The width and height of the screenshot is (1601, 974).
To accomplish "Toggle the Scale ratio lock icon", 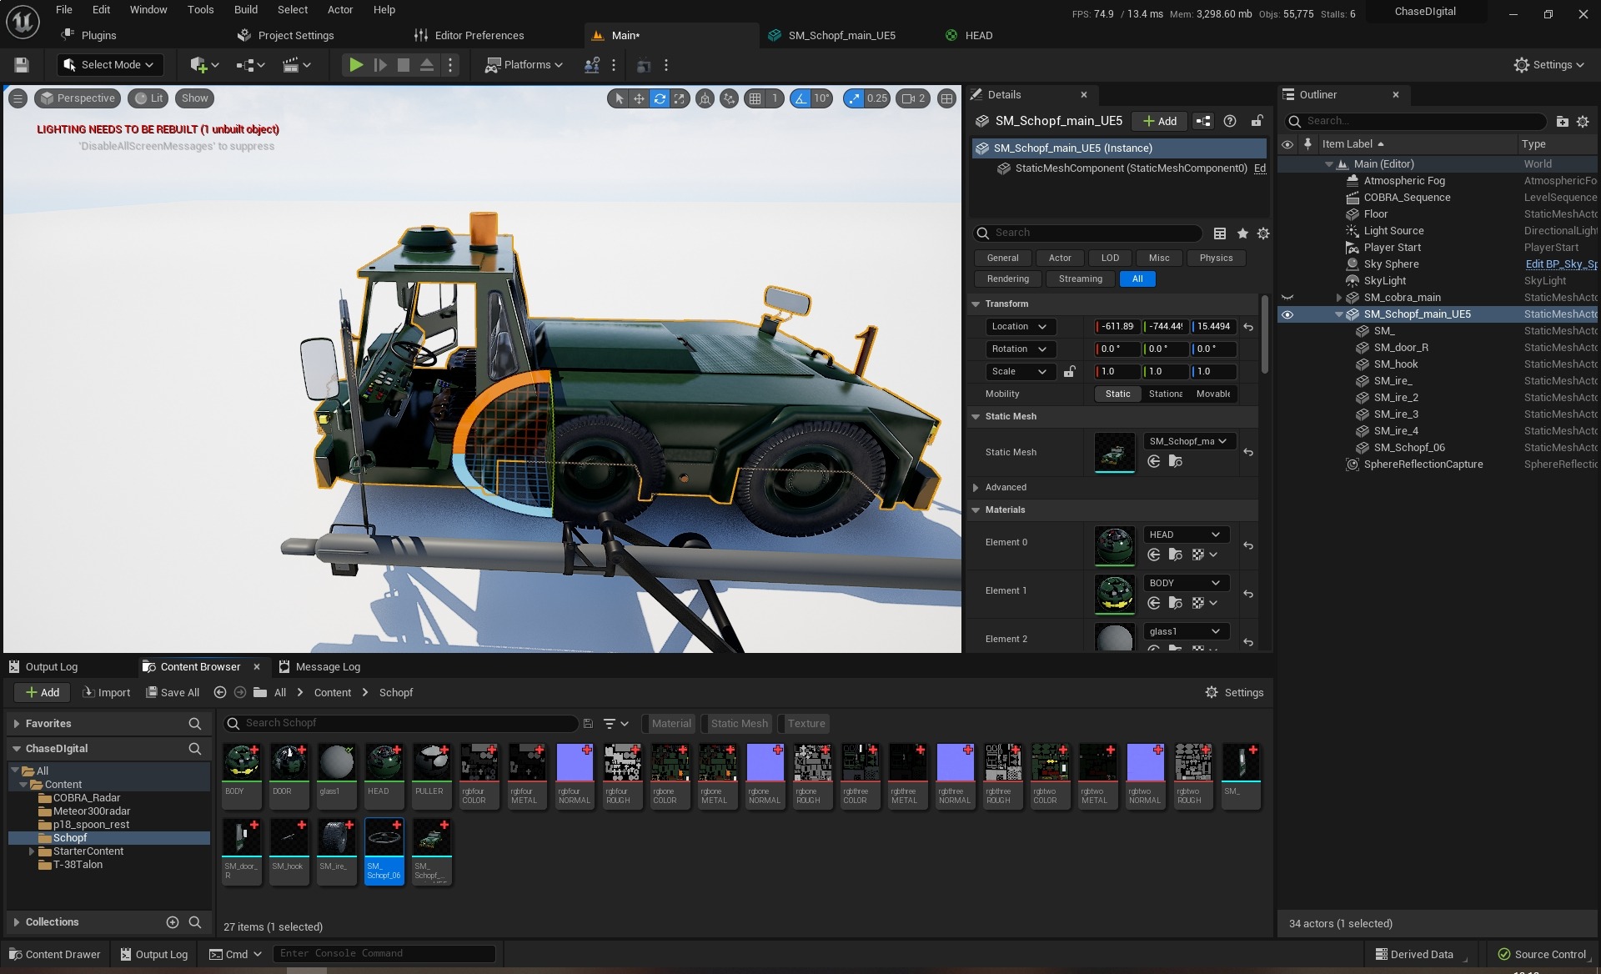I will pos(1069,372).
